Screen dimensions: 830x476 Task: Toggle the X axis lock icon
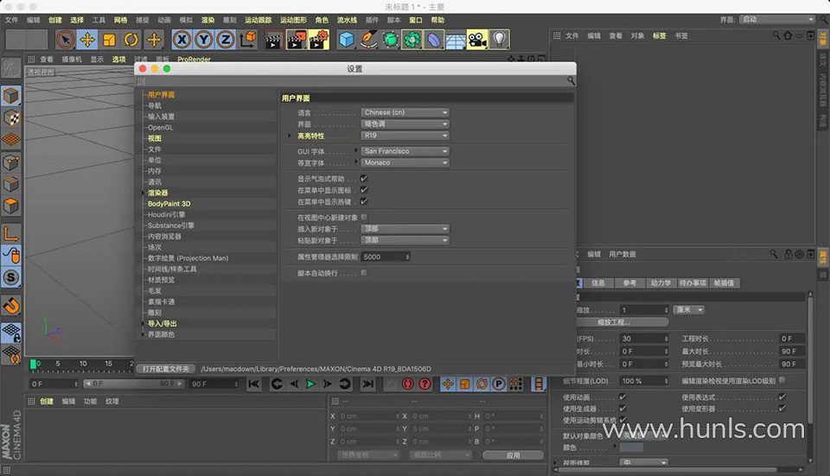tap(182, 39)
